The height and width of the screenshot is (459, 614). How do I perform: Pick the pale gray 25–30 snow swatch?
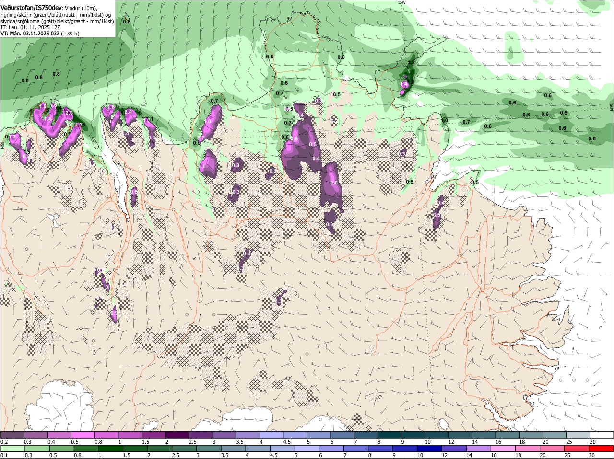tap(579, 435)
